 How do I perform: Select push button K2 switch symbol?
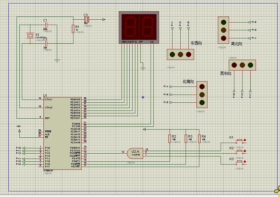[x=239, y=152]
